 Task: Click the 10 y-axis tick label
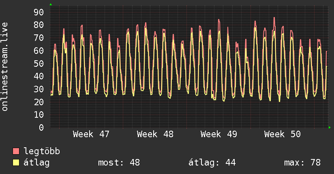click(39, 115)
